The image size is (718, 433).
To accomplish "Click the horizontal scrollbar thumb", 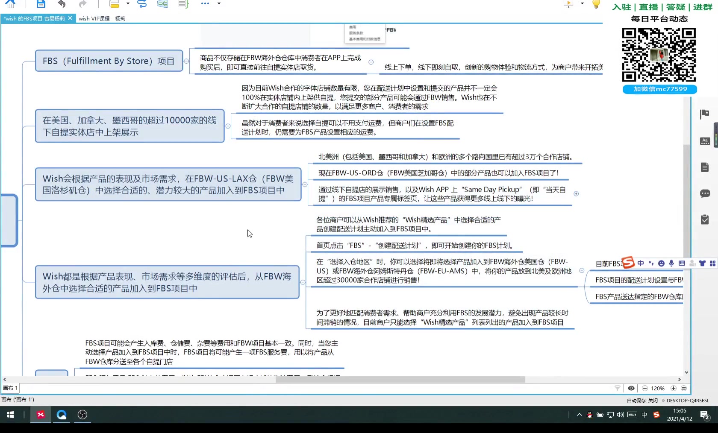I will [x=400, y=379].
